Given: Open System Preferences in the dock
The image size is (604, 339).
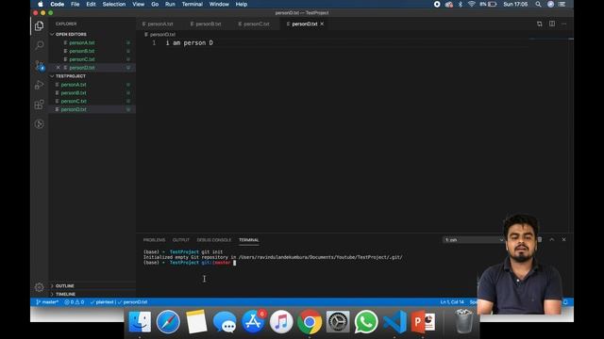Looking at the screenshot, I should (x=338, y=322).
